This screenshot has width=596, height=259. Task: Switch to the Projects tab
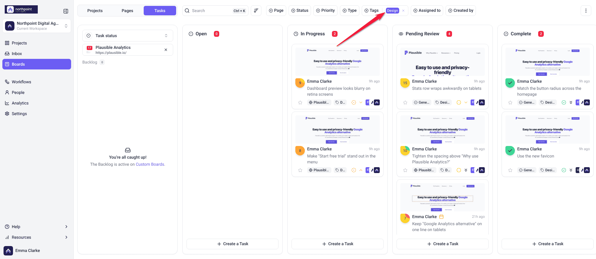[x=95, y=11]
